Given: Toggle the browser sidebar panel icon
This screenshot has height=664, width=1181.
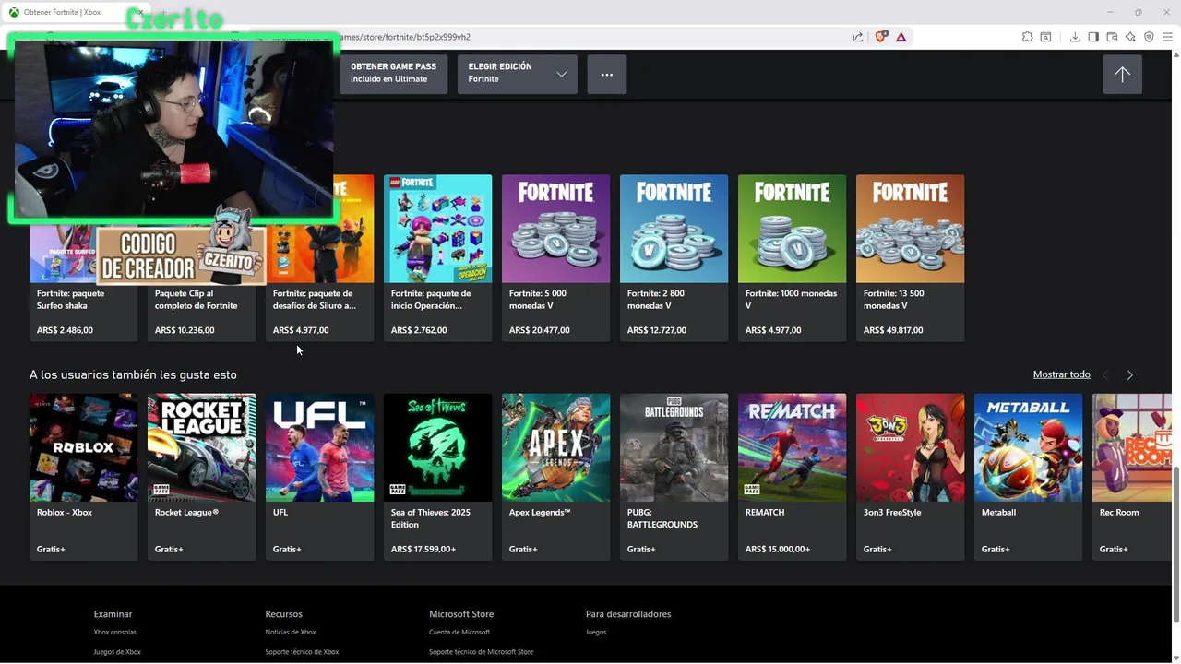Looking at the screenshot, I should pos(1093,37).
